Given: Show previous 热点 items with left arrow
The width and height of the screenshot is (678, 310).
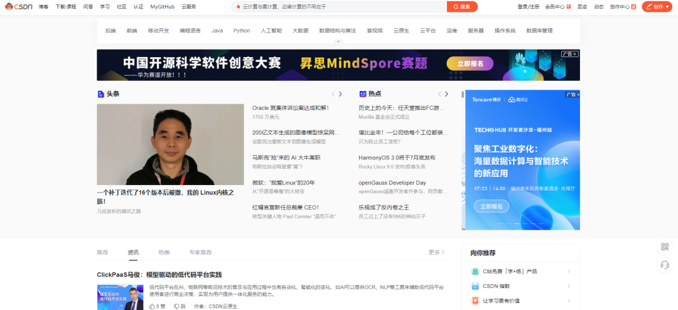Looking at the screenshot, I should (439, 94).
